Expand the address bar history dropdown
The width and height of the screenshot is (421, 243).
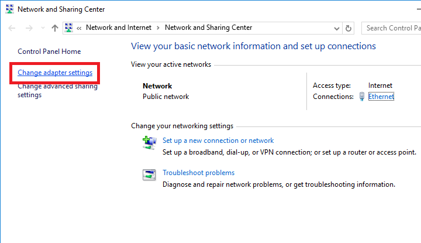pyautogui.click(x=336, y=28)
